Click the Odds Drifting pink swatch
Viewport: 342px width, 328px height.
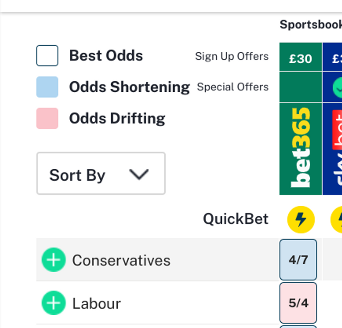47,118
